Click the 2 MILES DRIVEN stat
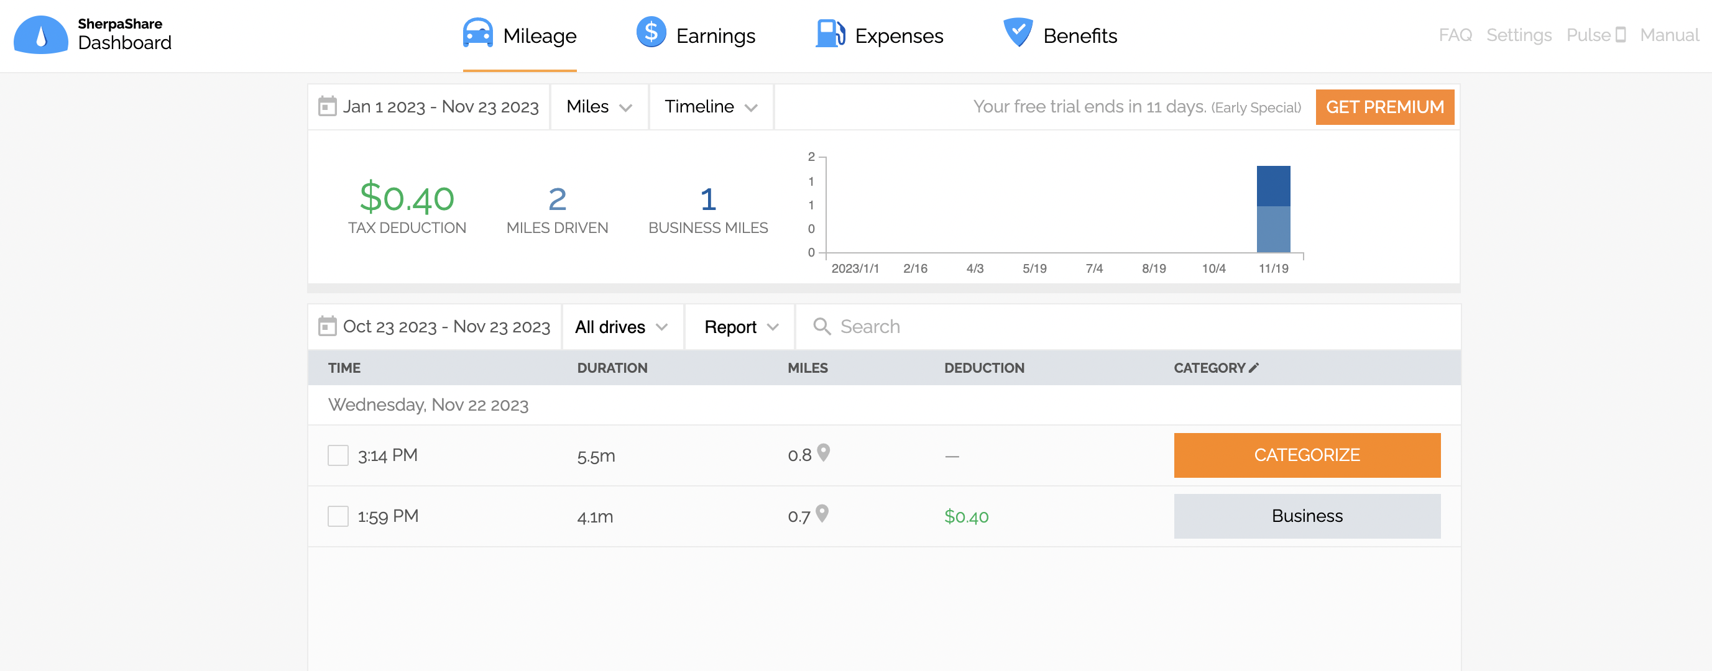 (x=557, y=208)
